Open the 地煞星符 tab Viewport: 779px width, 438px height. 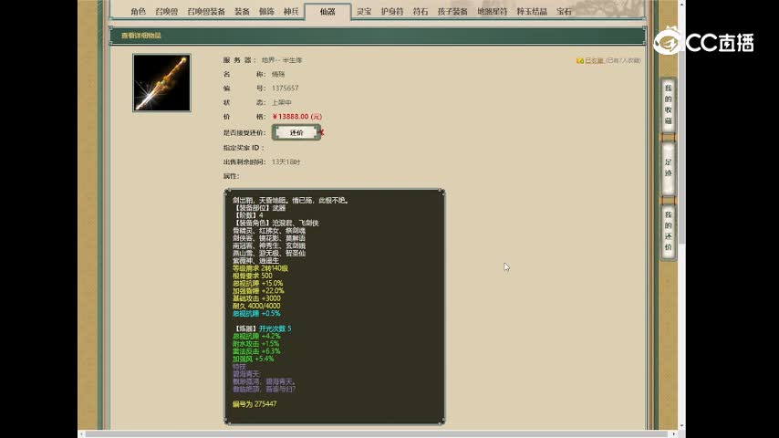(492, 12)
